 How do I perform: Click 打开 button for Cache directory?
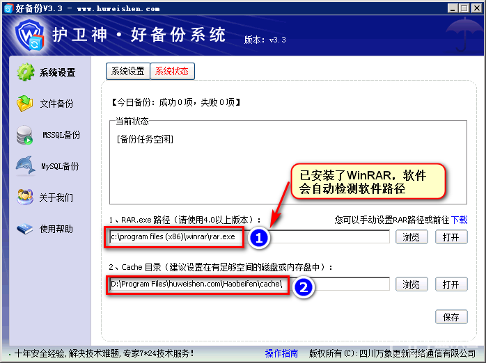pyautogui.click(x=451, y=284)
